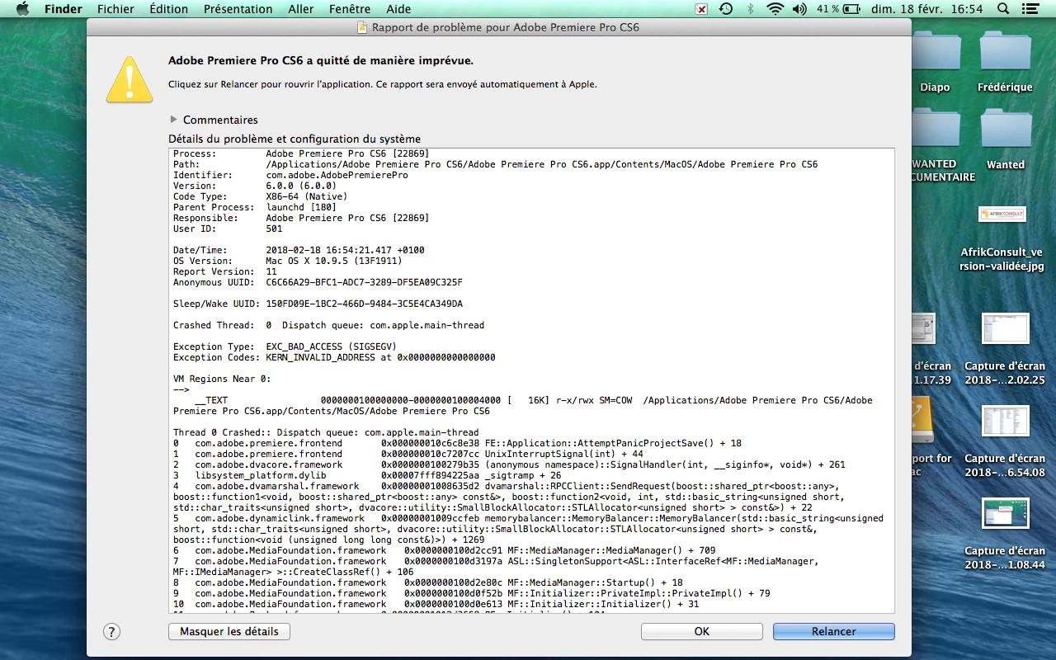Click the Date/Time 2018-02-18 line
This screenshot has height=660, width=1056.
(x=299, y=250)
